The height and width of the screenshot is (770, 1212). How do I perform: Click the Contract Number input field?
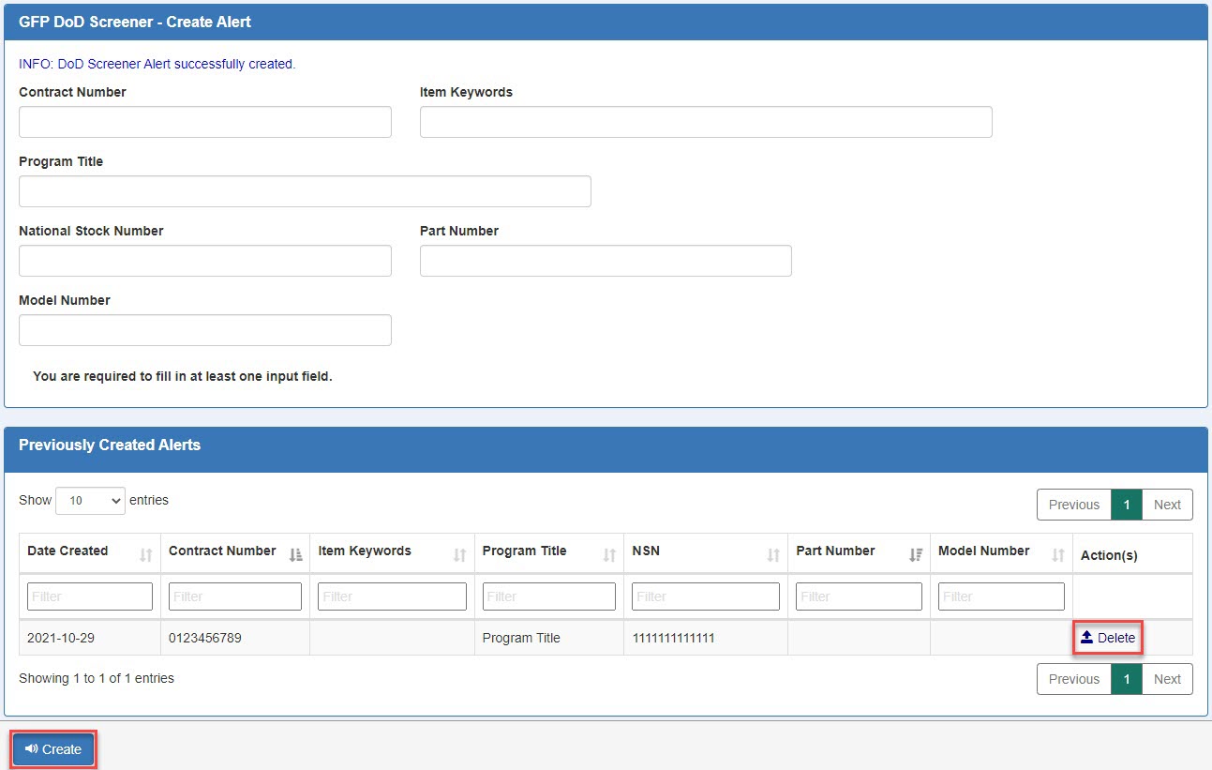tap(204, 121)
